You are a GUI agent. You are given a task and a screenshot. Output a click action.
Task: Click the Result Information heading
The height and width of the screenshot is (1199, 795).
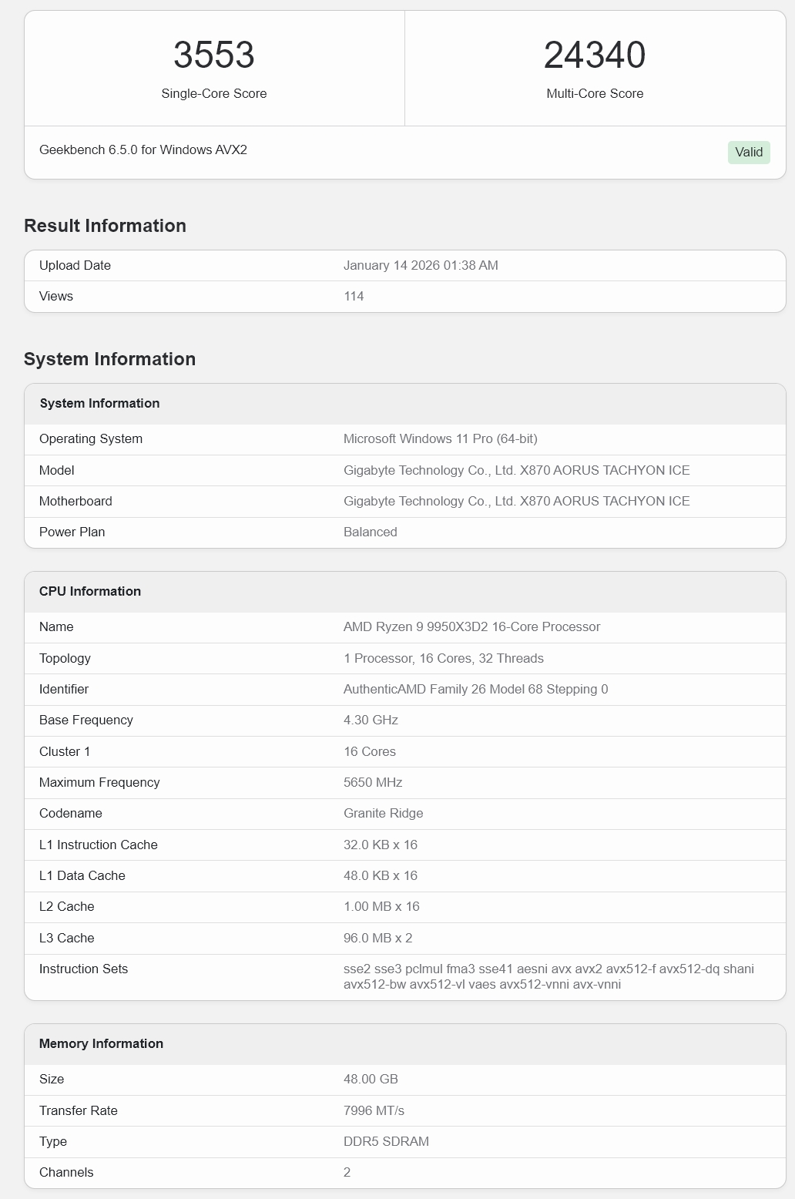pos(105,226)
